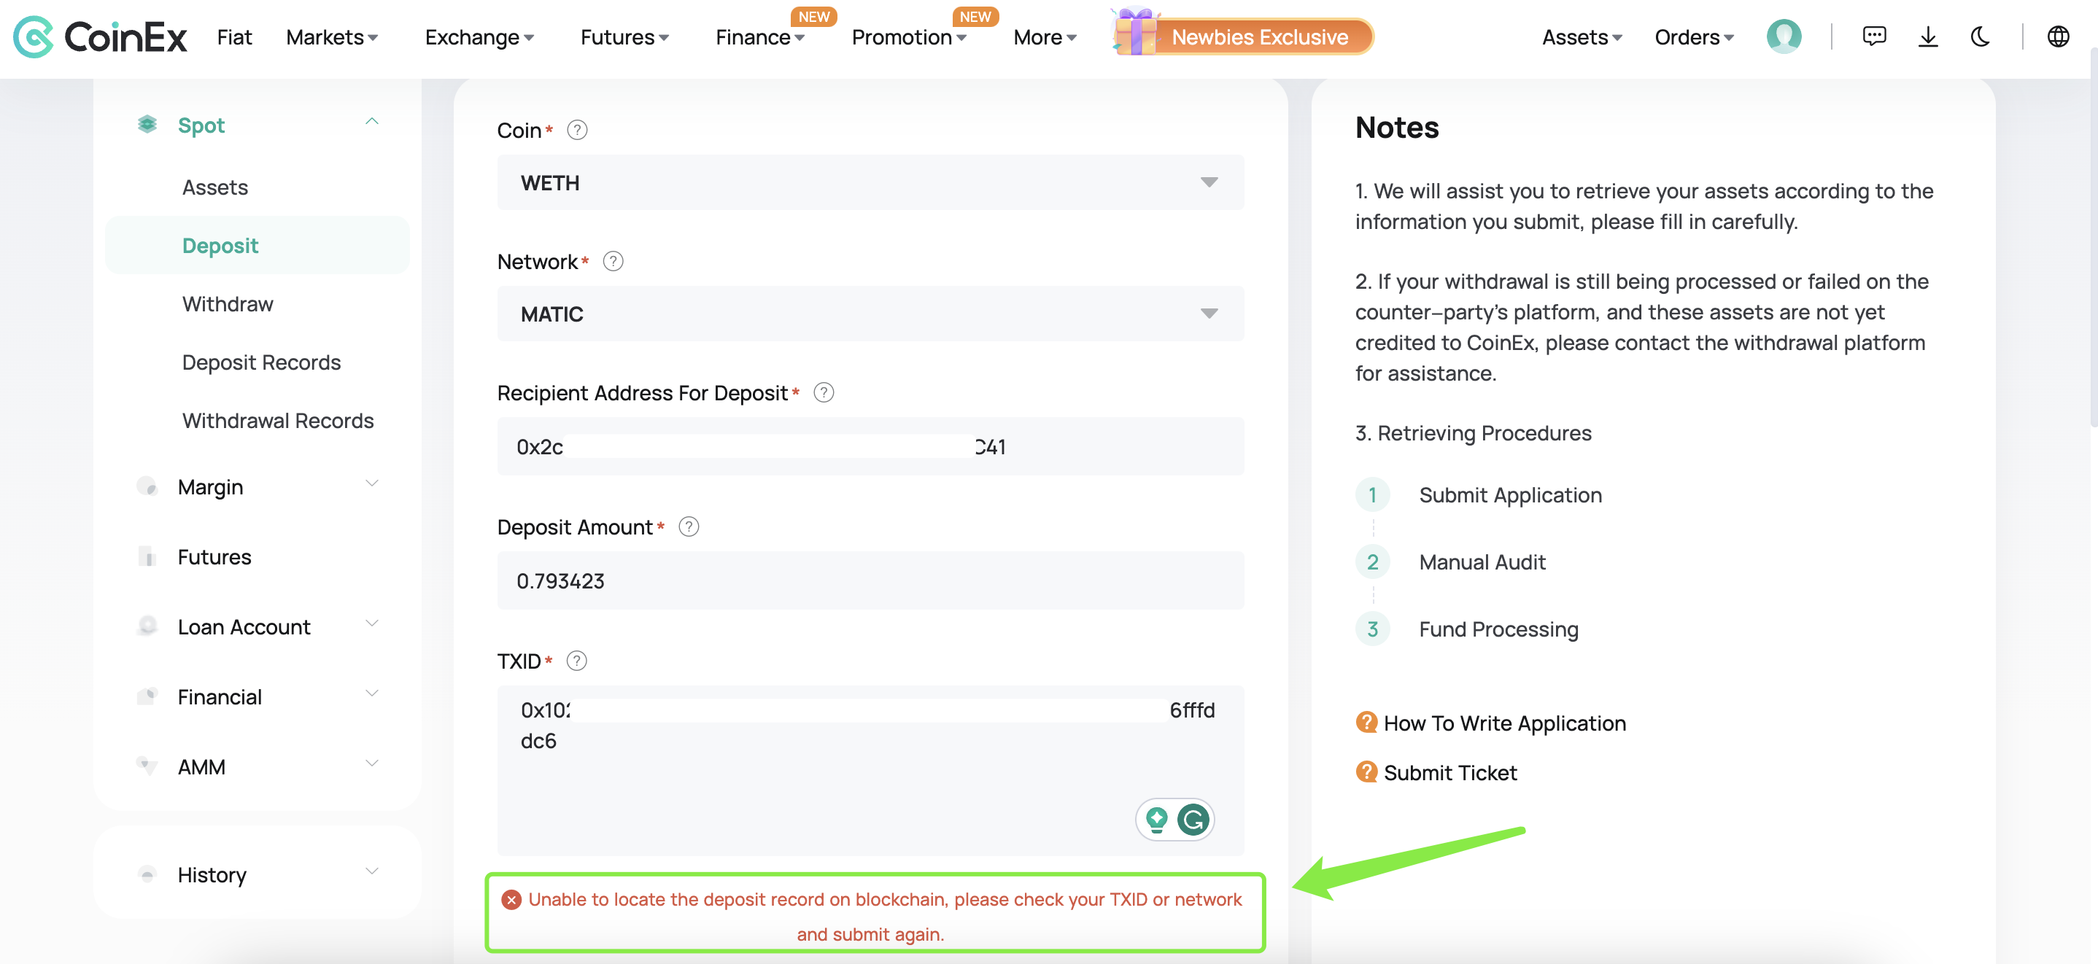Open the More menu

pyautogui.click(x=1044, y=37)
